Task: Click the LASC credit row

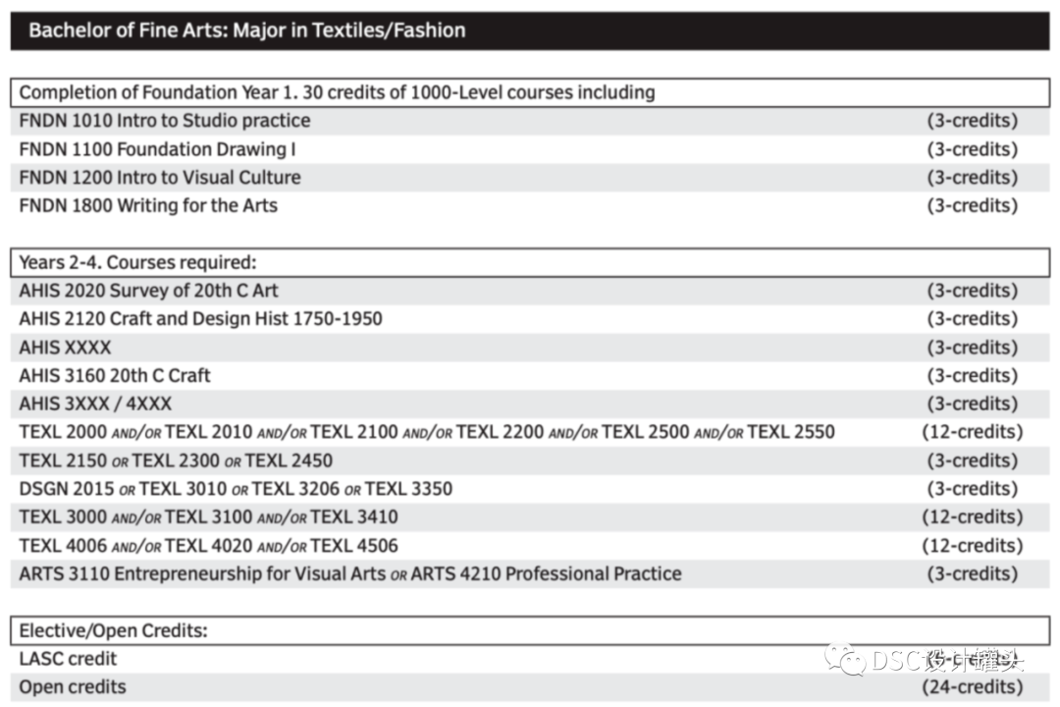Action: tap(530, 658)
